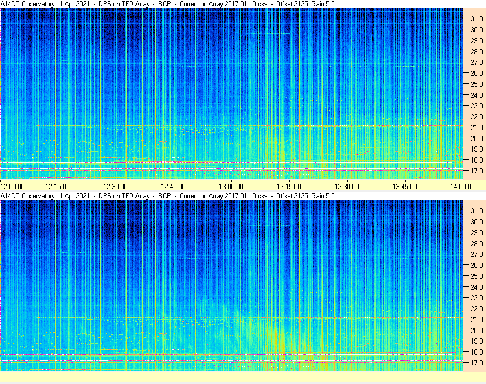Click 20.0 on upper spectrogram frequency scale
The image size is (486, 384).
click(477, 138)
